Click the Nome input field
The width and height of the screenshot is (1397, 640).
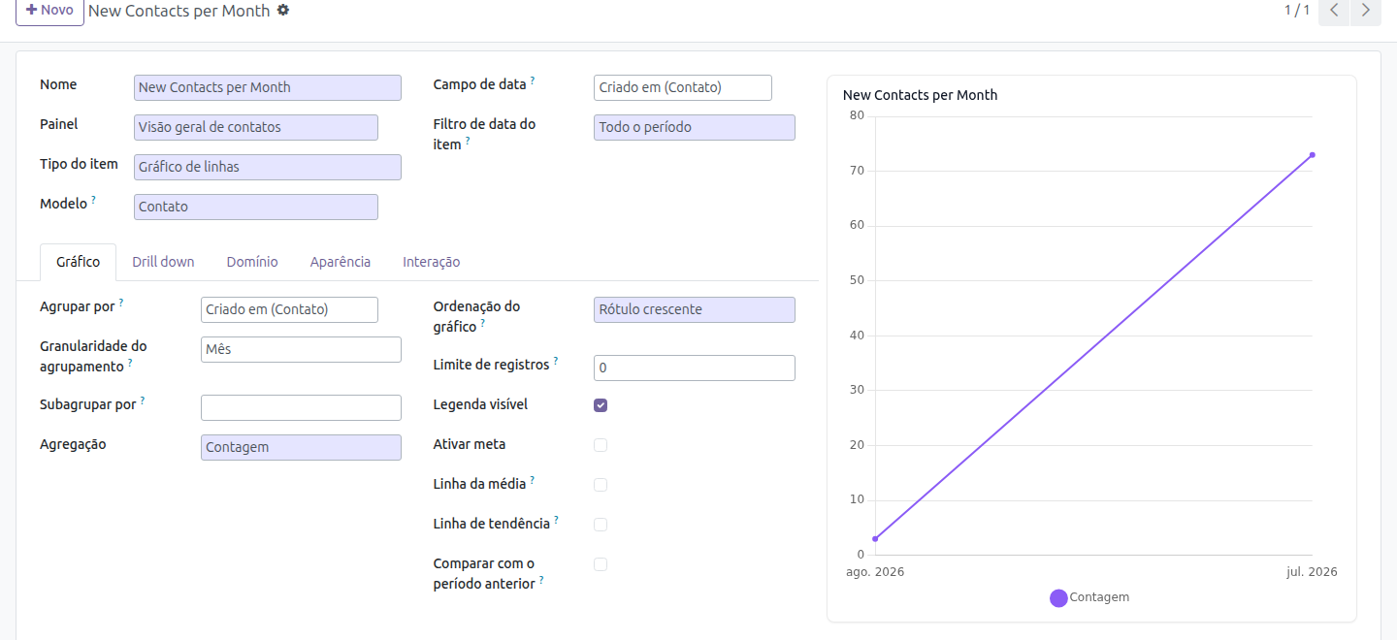pos(268,87)
